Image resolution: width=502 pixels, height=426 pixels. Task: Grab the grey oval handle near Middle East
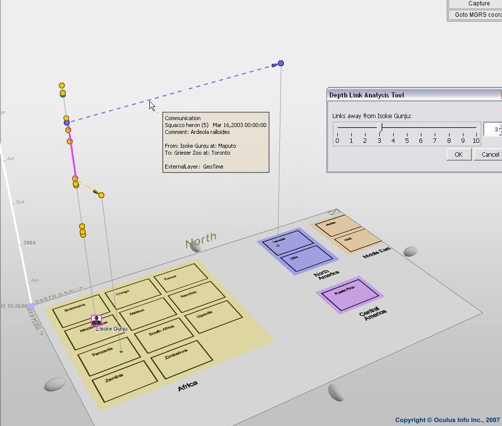(410, 252)
